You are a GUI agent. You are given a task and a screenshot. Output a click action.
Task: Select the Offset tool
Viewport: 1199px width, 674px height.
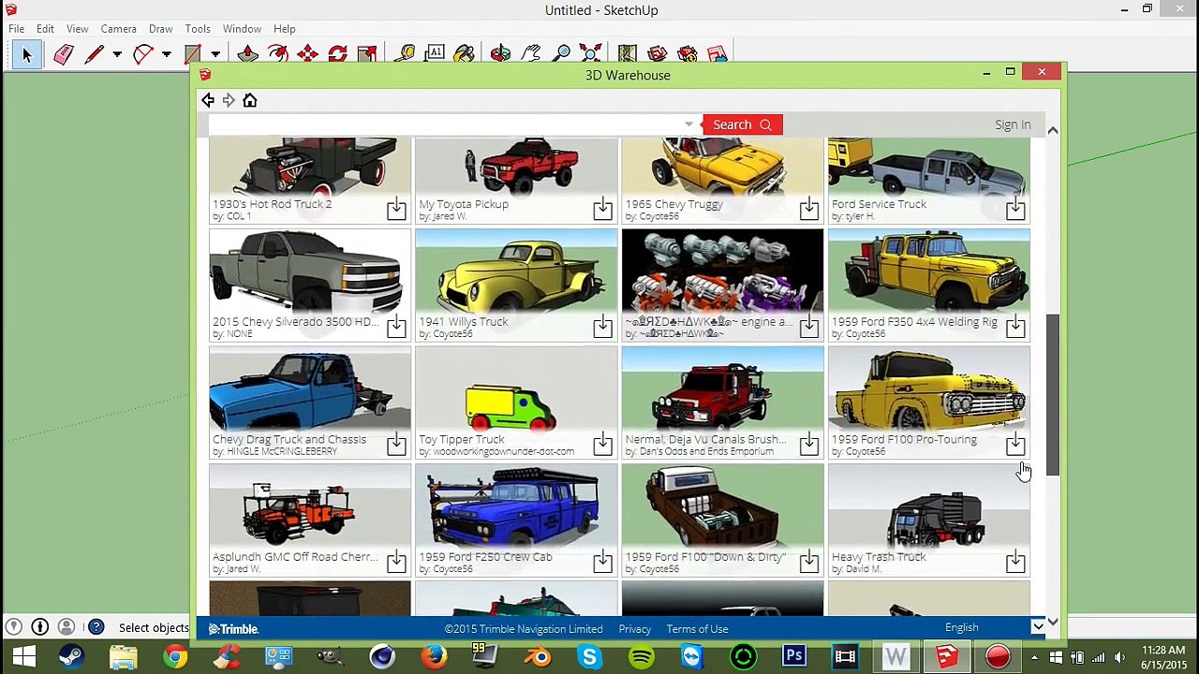[x=277, y=54]
